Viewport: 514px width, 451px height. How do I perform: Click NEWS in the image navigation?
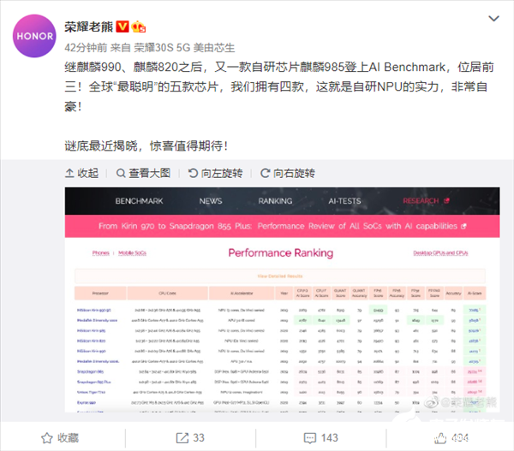click(x=211, y=201)
